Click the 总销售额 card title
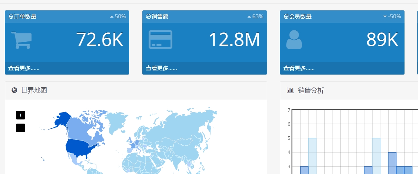 pos(157,17)
